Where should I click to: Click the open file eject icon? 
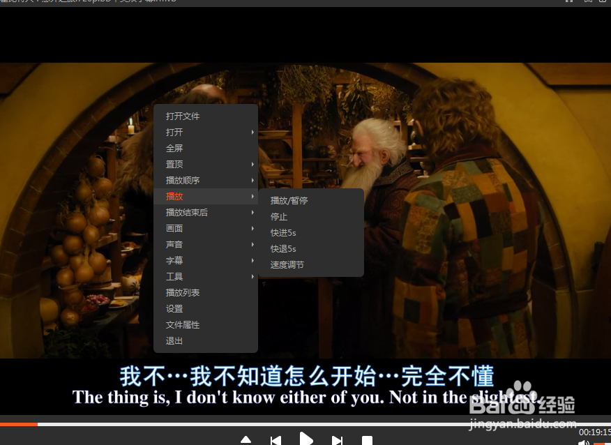pos(246,440)
